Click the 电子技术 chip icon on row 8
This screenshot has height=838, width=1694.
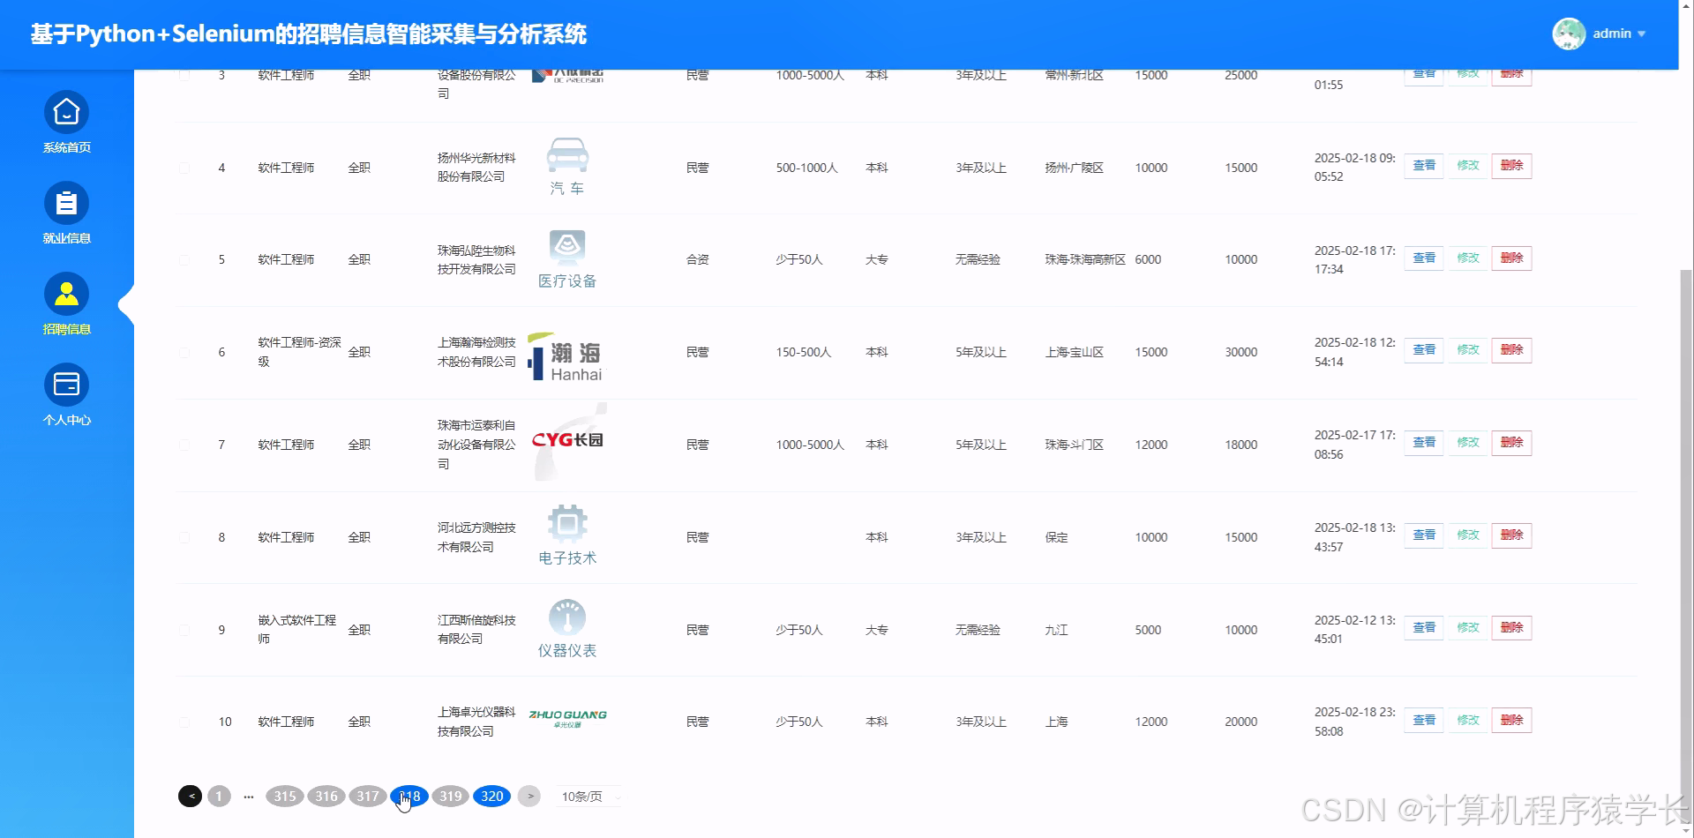(x=566, y=521)
